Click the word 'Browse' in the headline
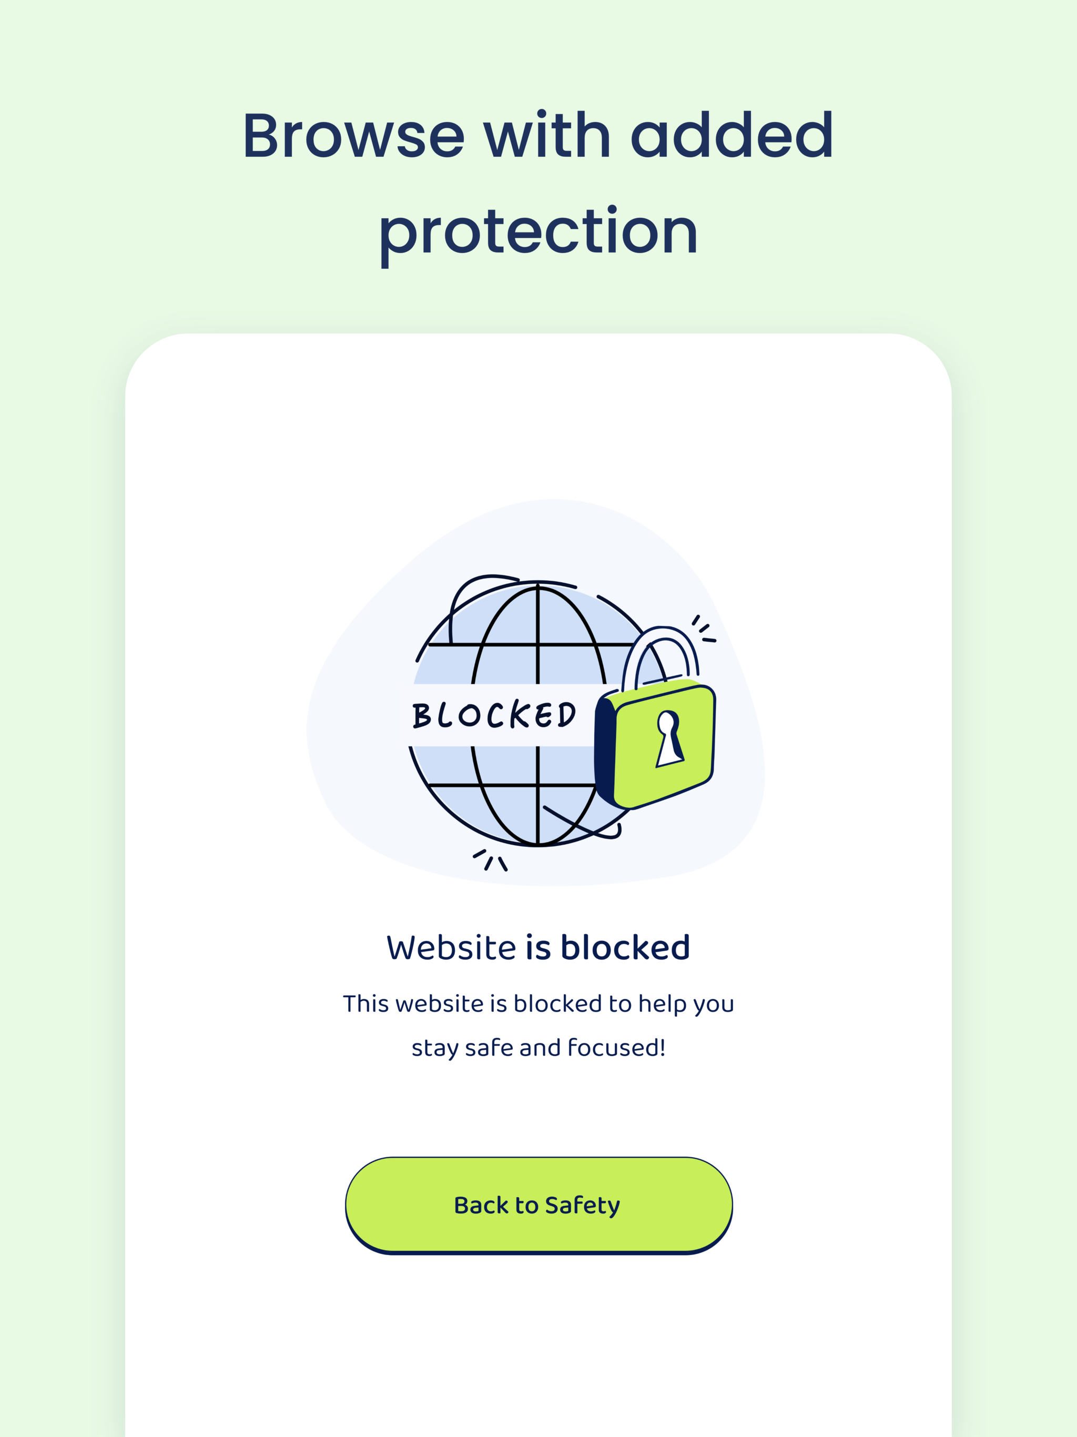This screenshot has width=1077, height=1437. tap(354, 135)
